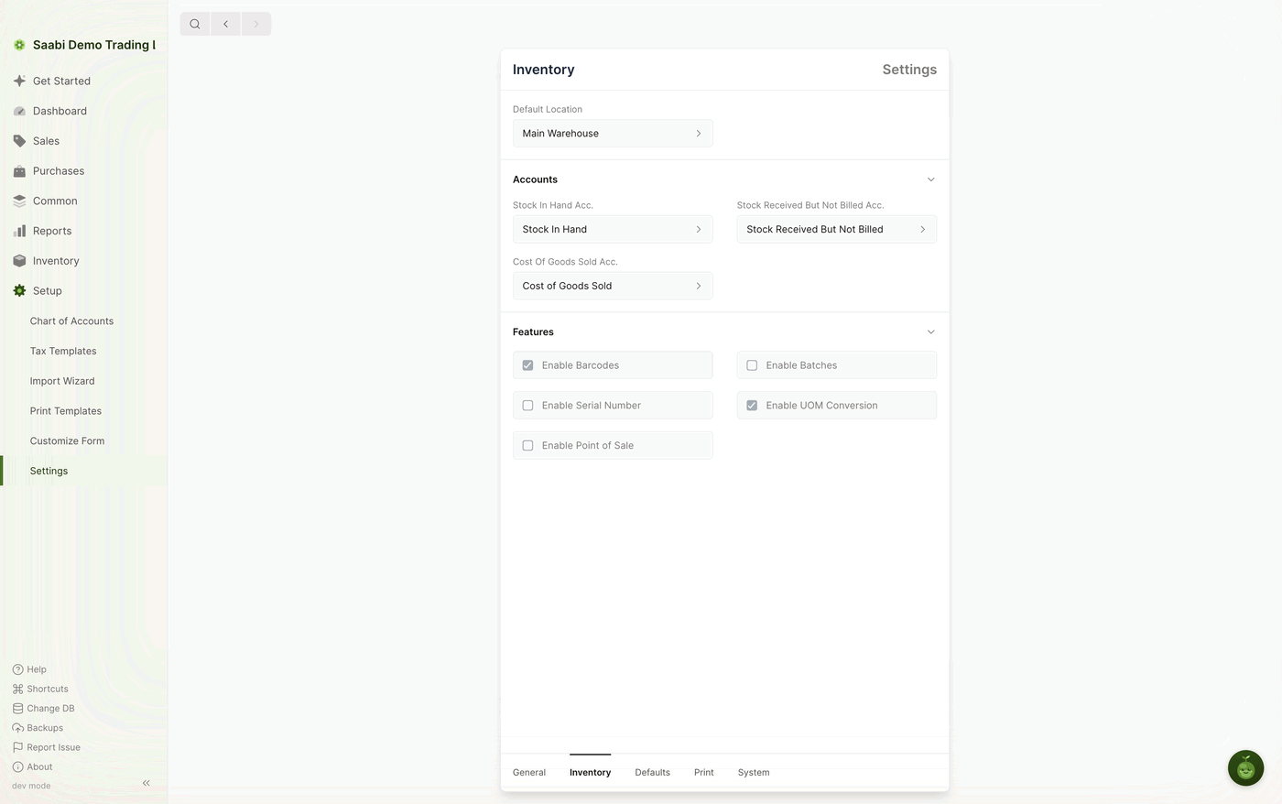Switch to the General tab

(x=529, y=773)
